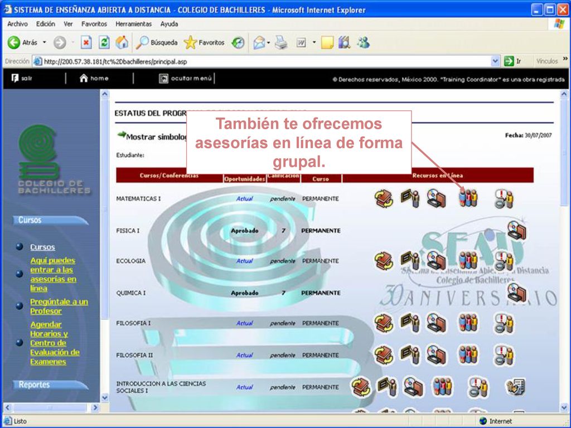
Task: Open the Cursos sidebar link
Action: tap(42, 247)
